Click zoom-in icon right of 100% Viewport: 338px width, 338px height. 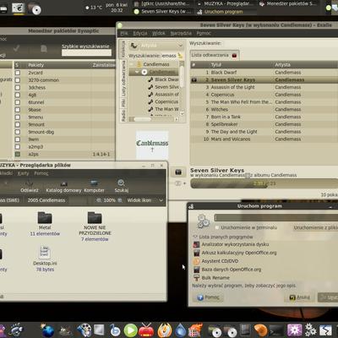(x=120, y=200)
